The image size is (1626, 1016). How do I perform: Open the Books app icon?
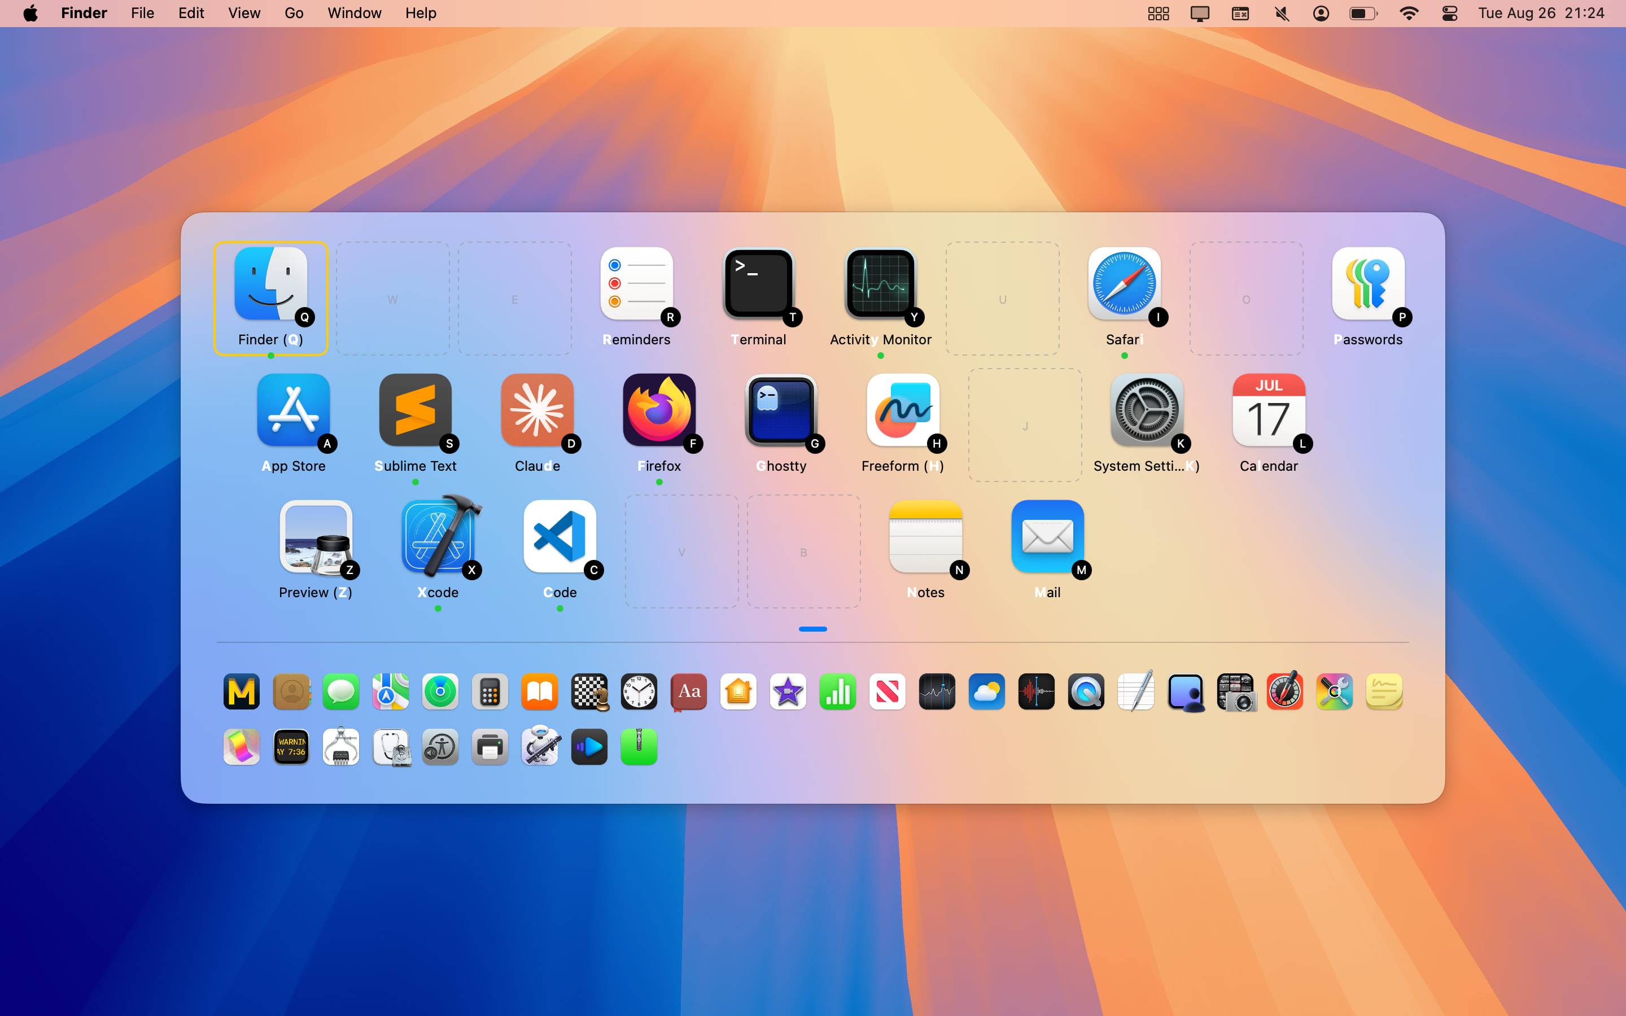(540, 691)
